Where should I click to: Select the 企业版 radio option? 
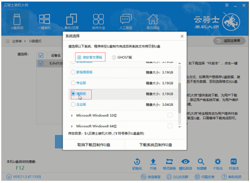tap(74, 104)
